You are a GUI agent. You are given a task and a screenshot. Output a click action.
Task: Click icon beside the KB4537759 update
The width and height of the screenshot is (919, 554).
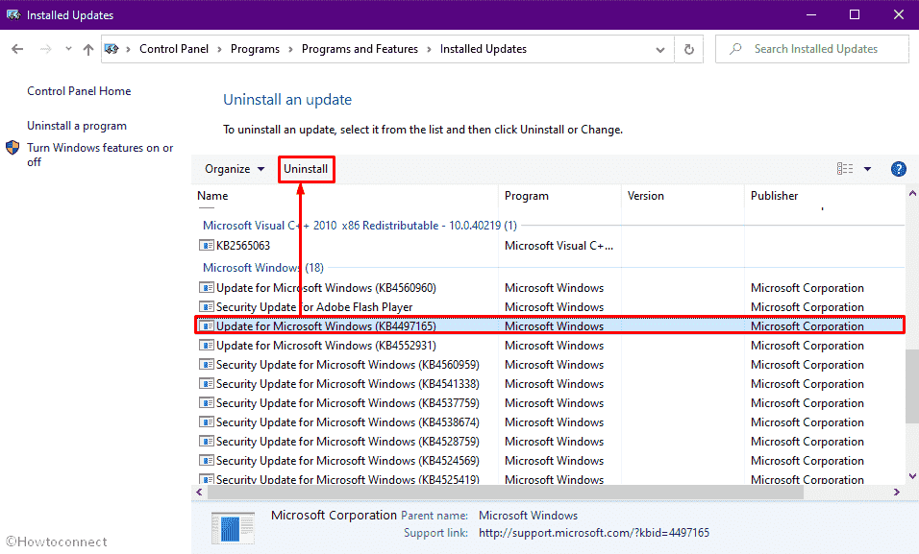[207, 403]
